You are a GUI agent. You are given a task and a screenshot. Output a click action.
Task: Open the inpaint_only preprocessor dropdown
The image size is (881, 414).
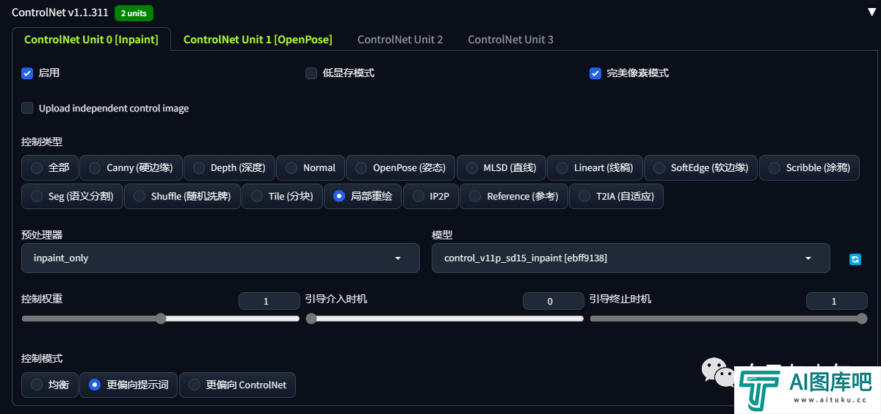[221, 258]
